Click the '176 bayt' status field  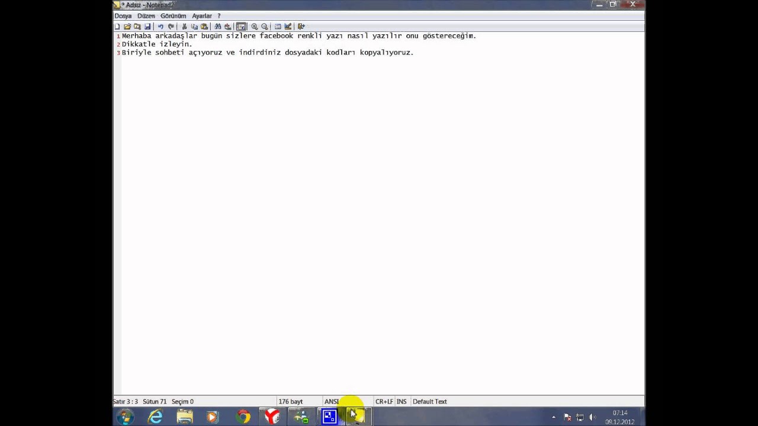[291, 401]
